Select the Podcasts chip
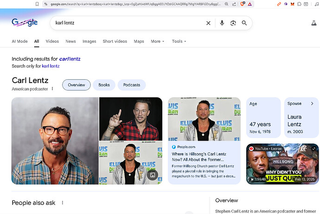 coord(132,85)
